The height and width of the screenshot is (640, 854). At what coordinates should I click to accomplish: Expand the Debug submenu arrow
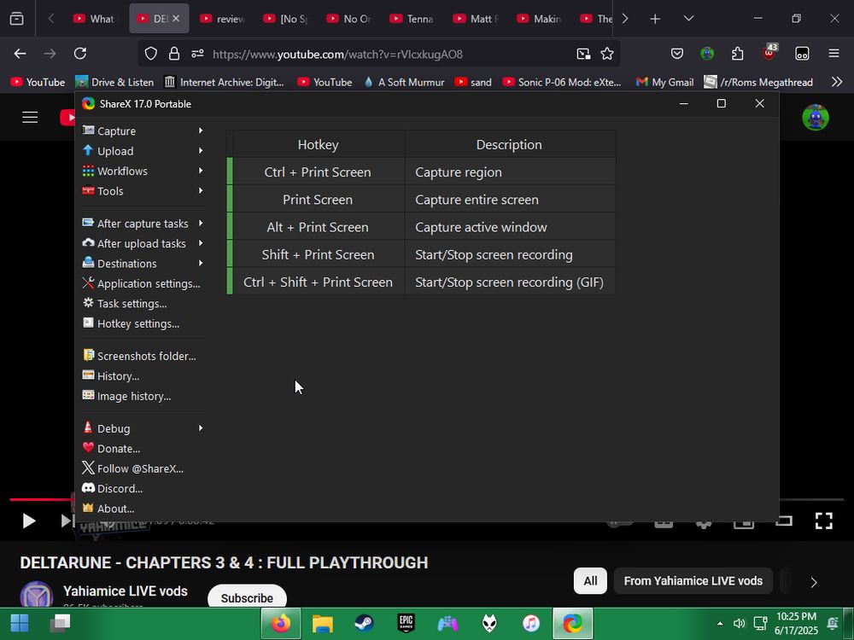pyautogui.click(x=201, y=428)
